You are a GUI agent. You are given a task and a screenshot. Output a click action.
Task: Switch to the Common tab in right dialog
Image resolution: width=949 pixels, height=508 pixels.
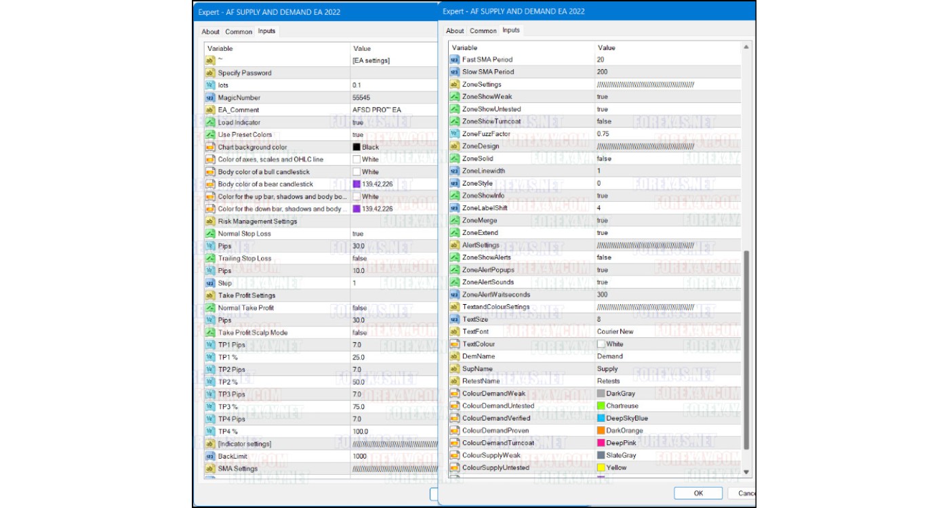[x=483, y=31]
